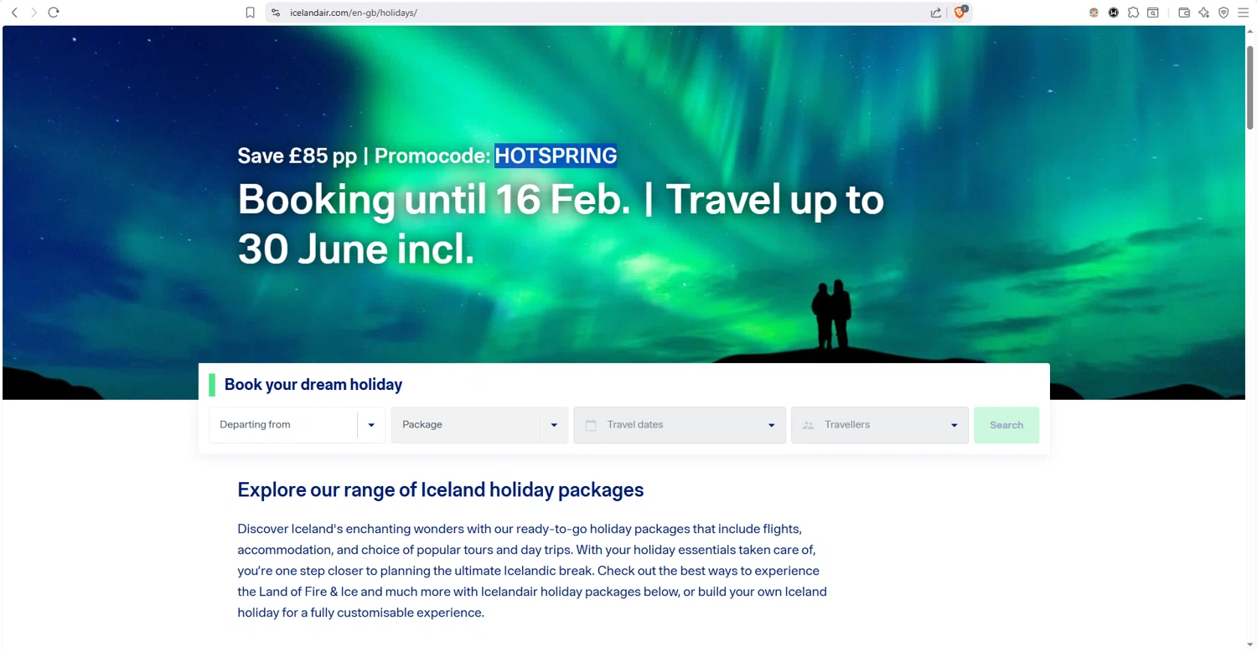1257x651 pixels.
Task: Open the Brave VPN shield icon
Action: [x=1223, y=13]
